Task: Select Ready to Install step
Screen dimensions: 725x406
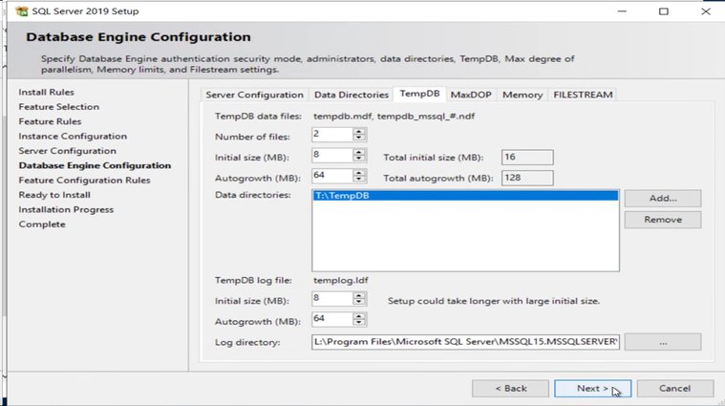Action: click(54, 195)
